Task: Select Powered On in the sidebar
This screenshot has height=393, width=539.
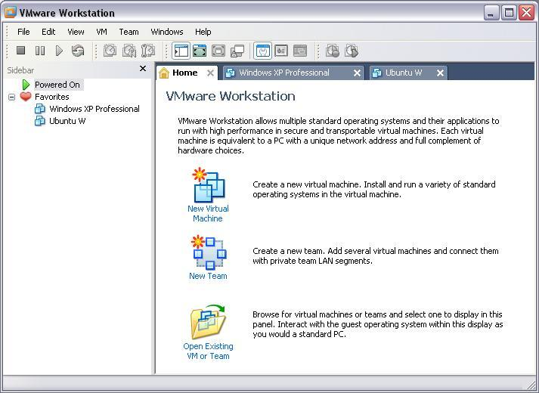Action: click(57, 85)
